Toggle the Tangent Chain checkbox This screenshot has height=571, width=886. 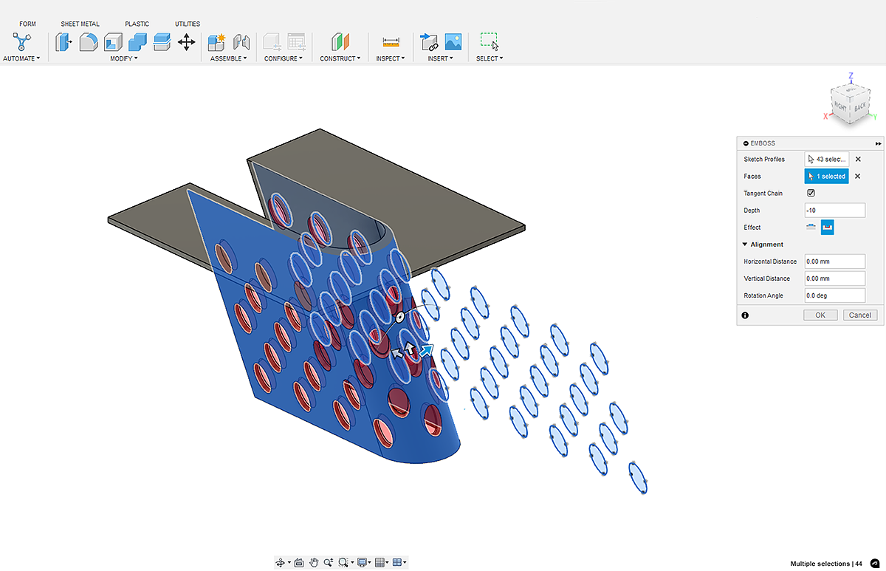[x=811, y=194]
